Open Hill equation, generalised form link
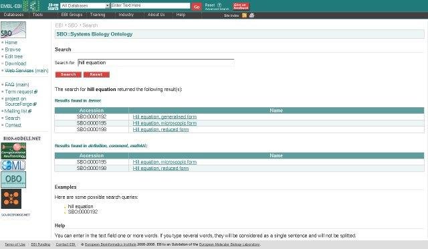Viewport: 428px width, 249px height. [x=165, y=117]
